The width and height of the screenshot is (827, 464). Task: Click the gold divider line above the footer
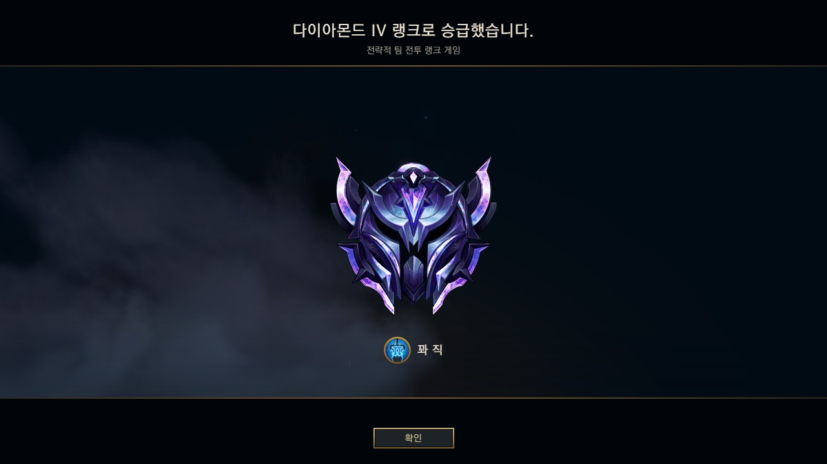point(413,398)
